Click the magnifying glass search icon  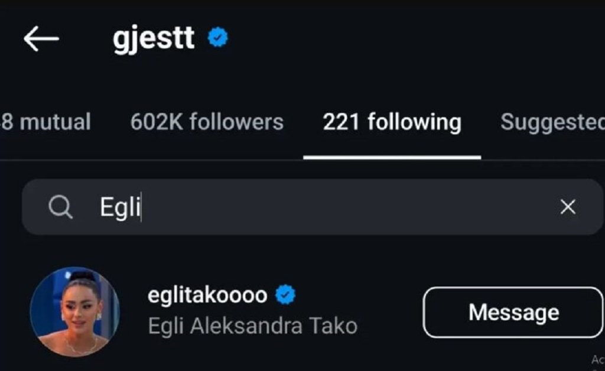click(61, 207)
